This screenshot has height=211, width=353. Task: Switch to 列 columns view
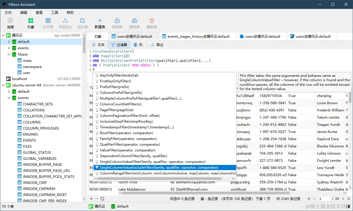click(x=138, y=45)
